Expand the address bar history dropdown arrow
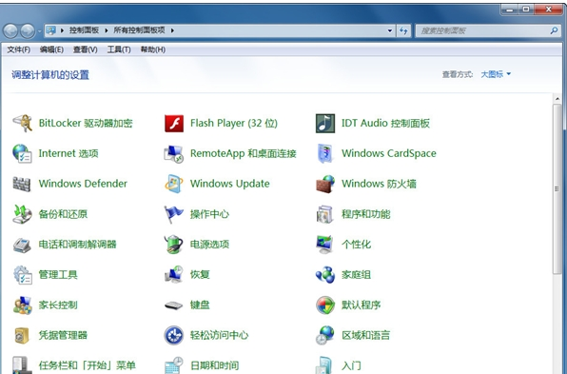The width and height of the screenshot is (567, 374). 390,30
